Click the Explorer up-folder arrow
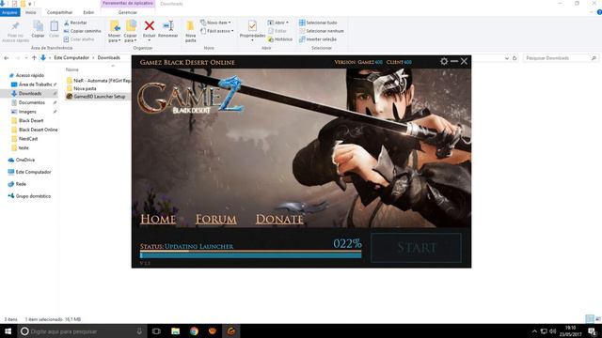The height and width of the screenshot is (338, 602). 34,58
